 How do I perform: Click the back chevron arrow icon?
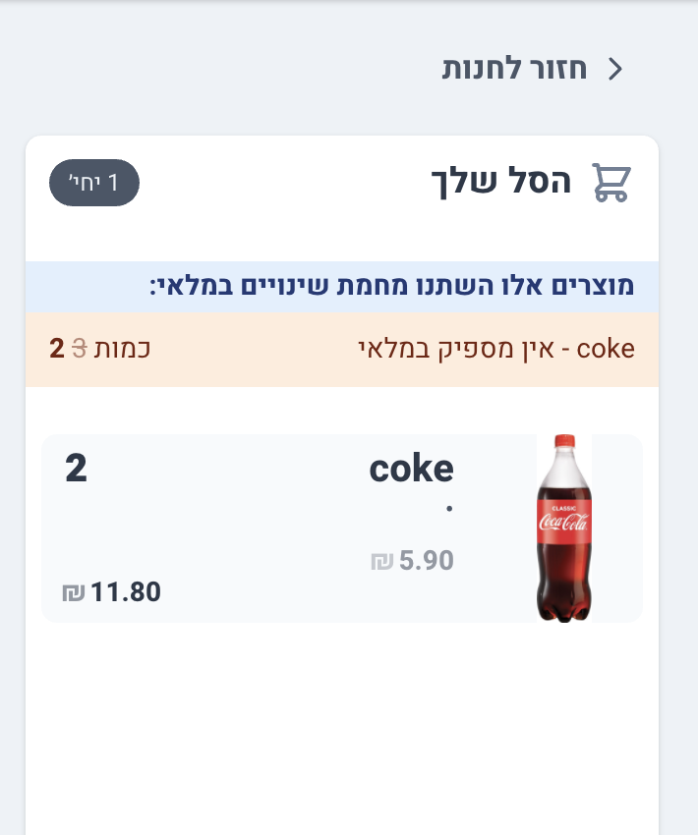(x=616, y=69)
